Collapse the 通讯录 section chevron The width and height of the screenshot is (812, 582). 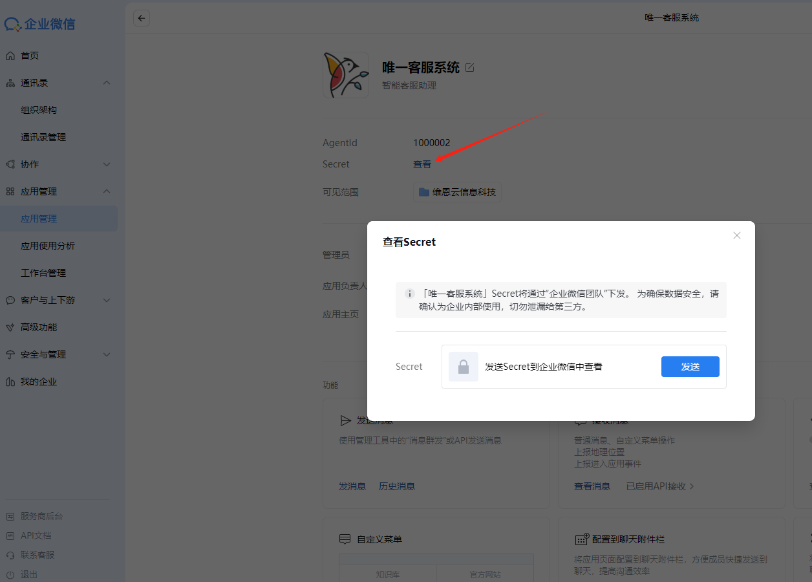tap(107, 83)
